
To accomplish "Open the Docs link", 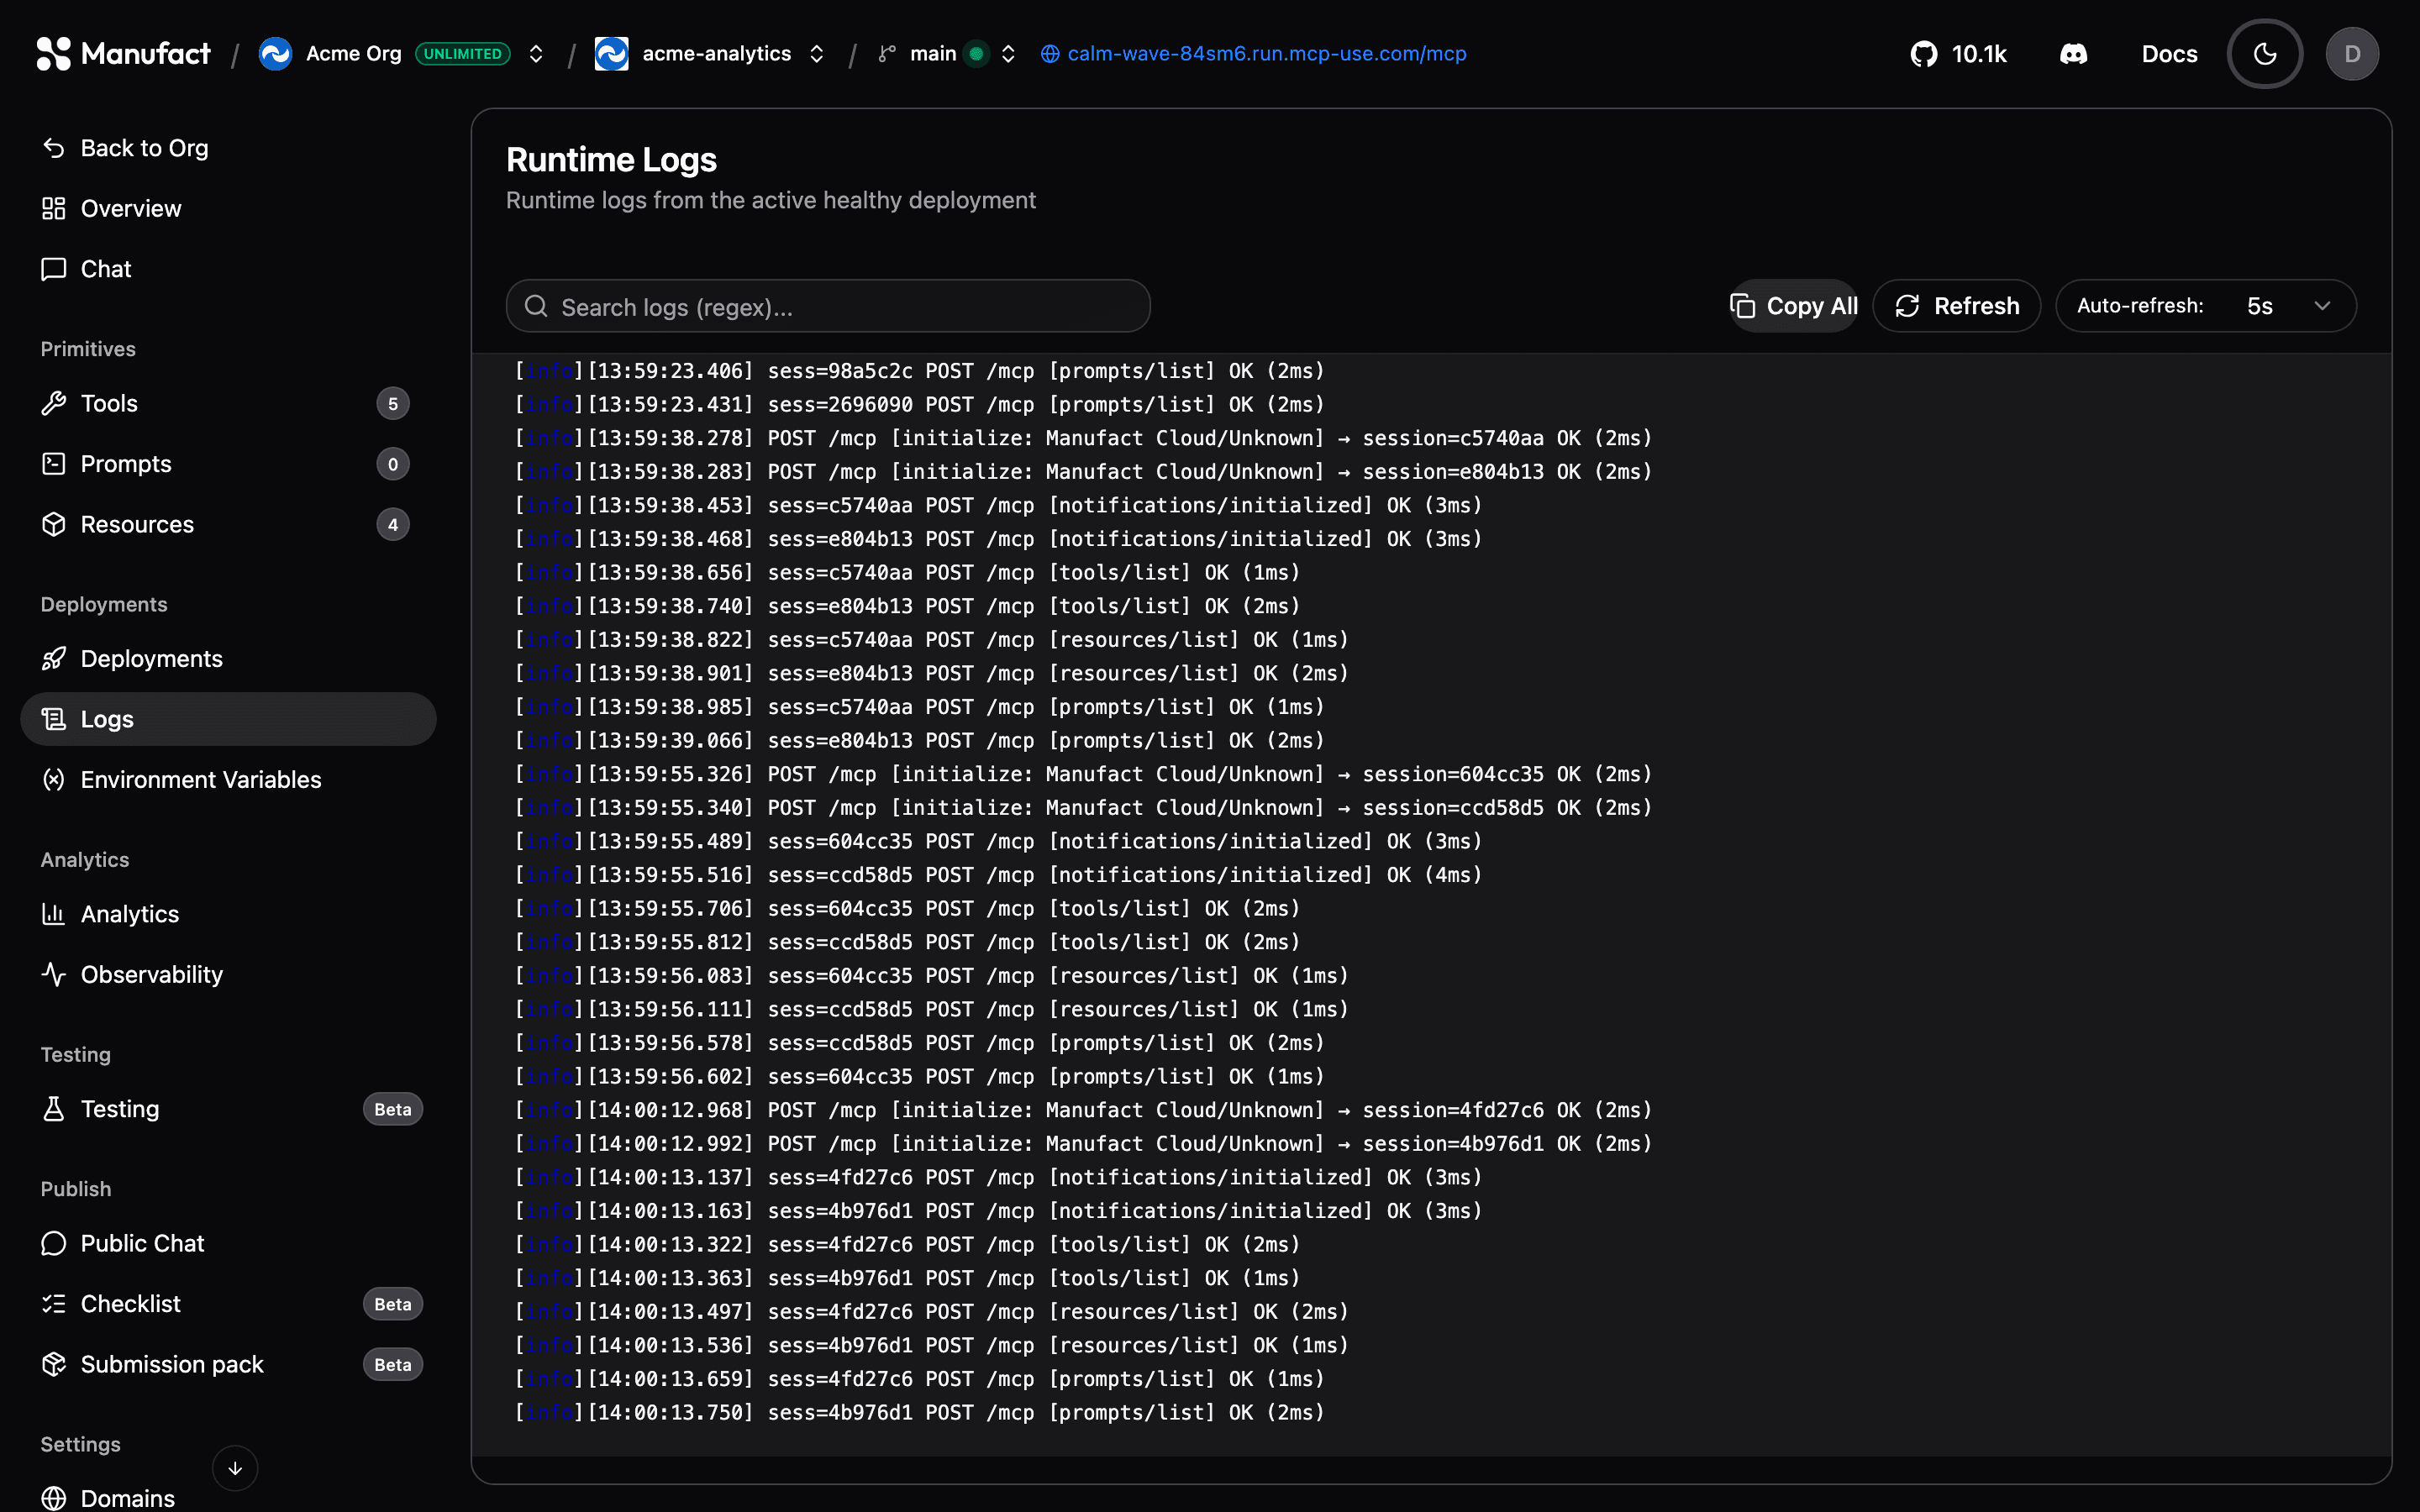I will click(2169, 54).
